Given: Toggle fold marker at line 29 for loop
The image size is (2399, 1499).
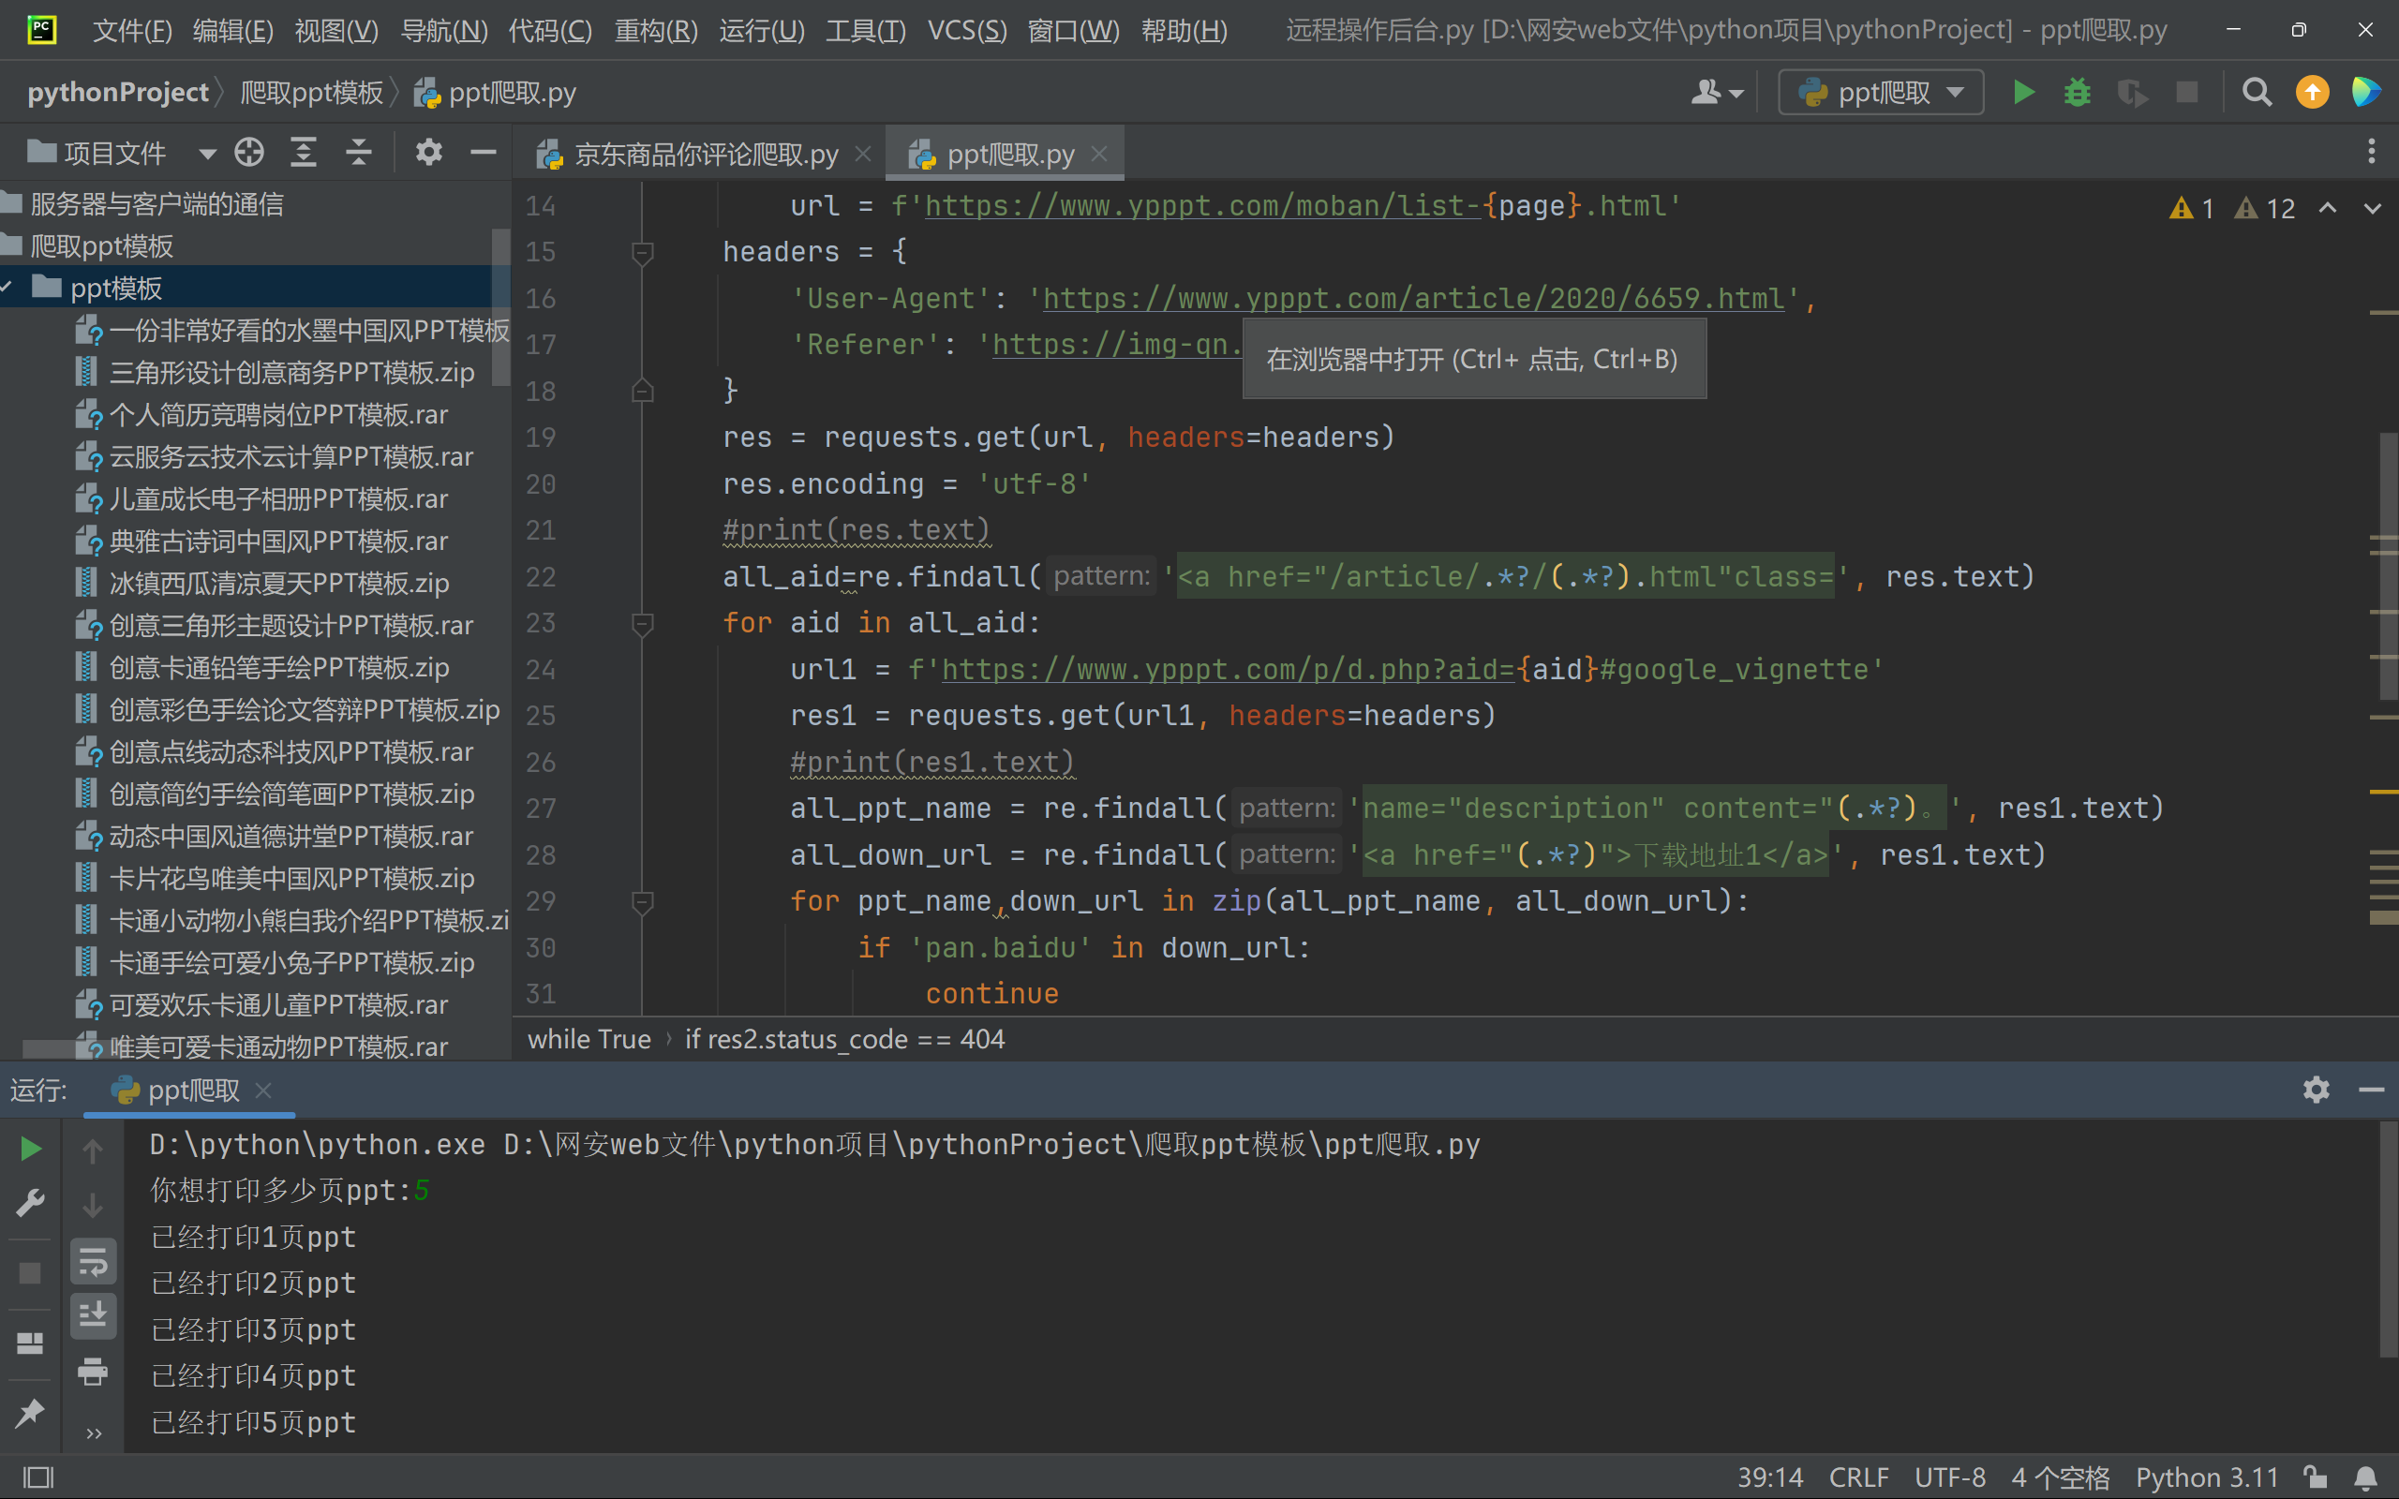Looking at the screenshot, I should pos(642,901).
